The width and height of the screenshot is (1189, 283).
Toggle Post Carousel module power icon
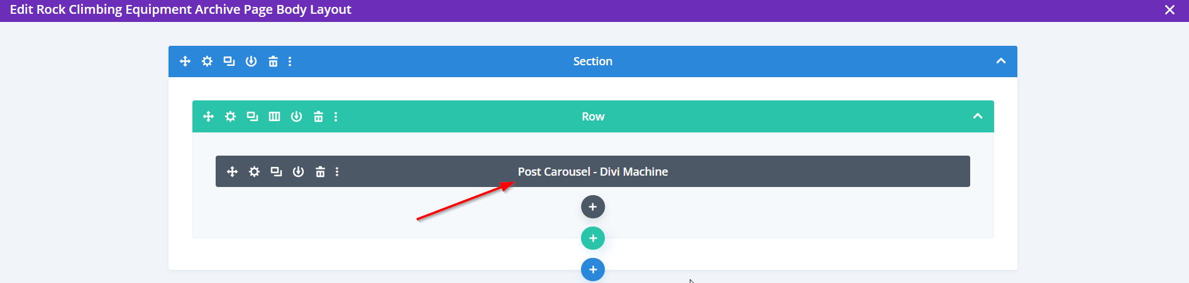(298, 172)
